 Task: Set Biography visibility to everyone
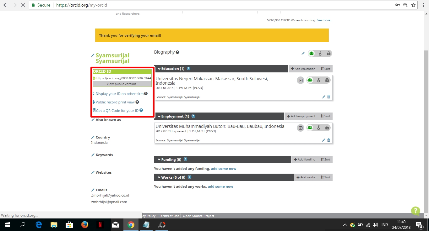click(311, 53)
